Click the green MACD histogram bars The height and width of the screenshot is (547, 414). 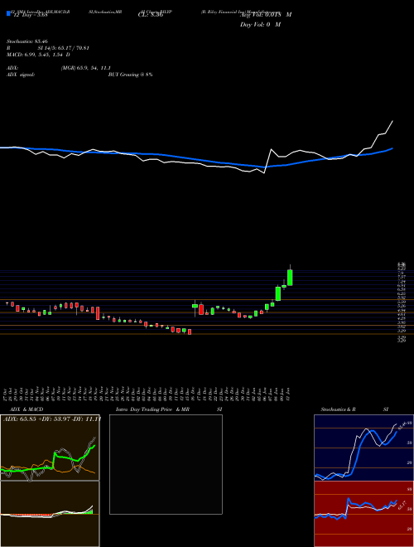(x=90, y=511)
